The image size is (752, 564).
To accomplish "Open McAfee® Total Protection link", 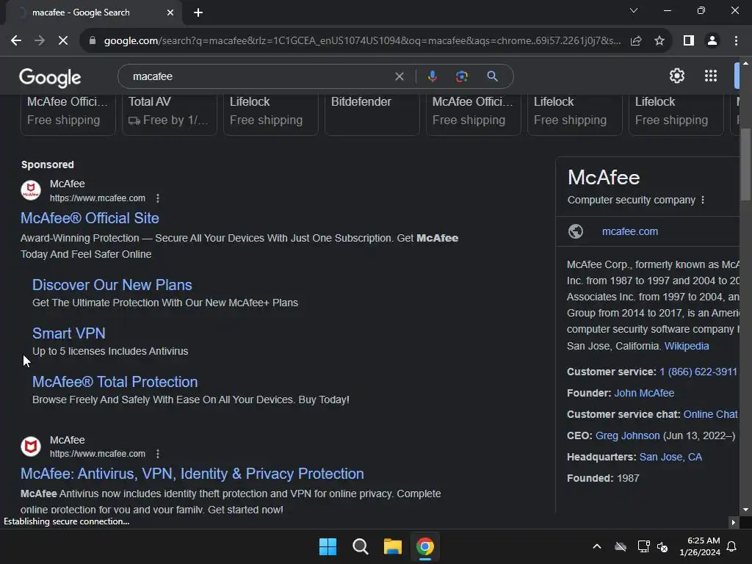I will tap(115, 382).
